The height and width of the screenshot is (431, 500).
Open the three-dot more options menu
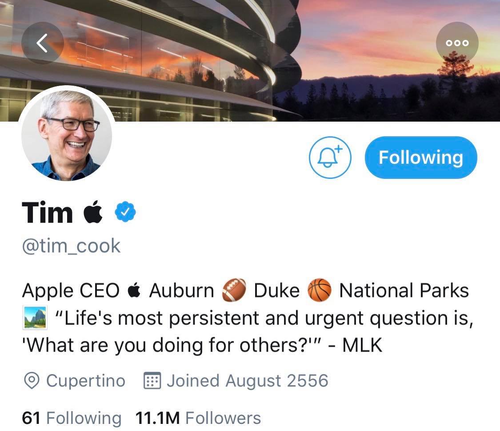[x=457, y=43]
